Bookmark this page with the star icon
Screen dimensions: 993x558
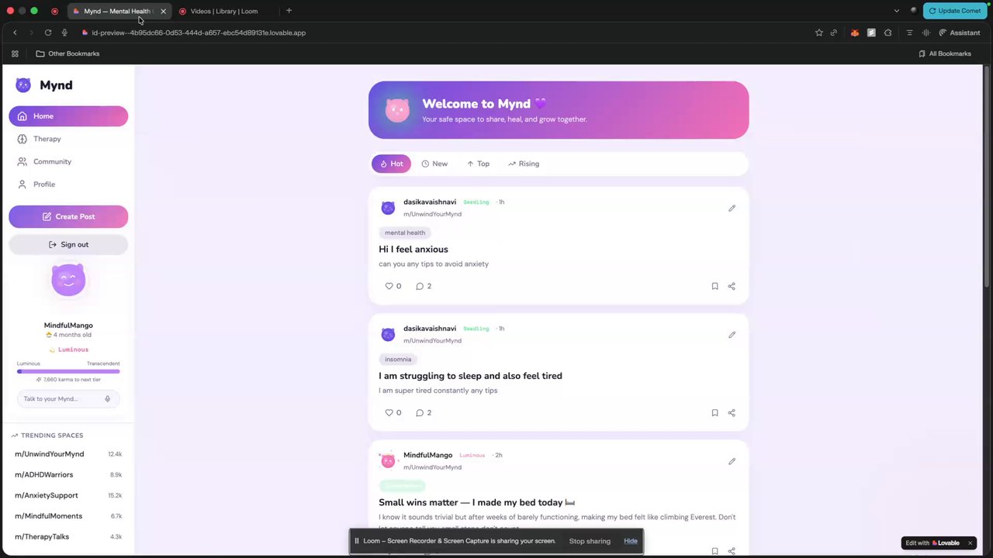pyautogui.click(x=818, y=33)
